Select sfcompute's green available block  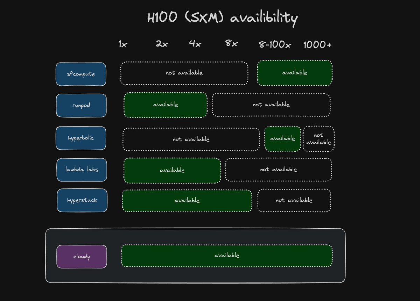click(x=295, y=73)
